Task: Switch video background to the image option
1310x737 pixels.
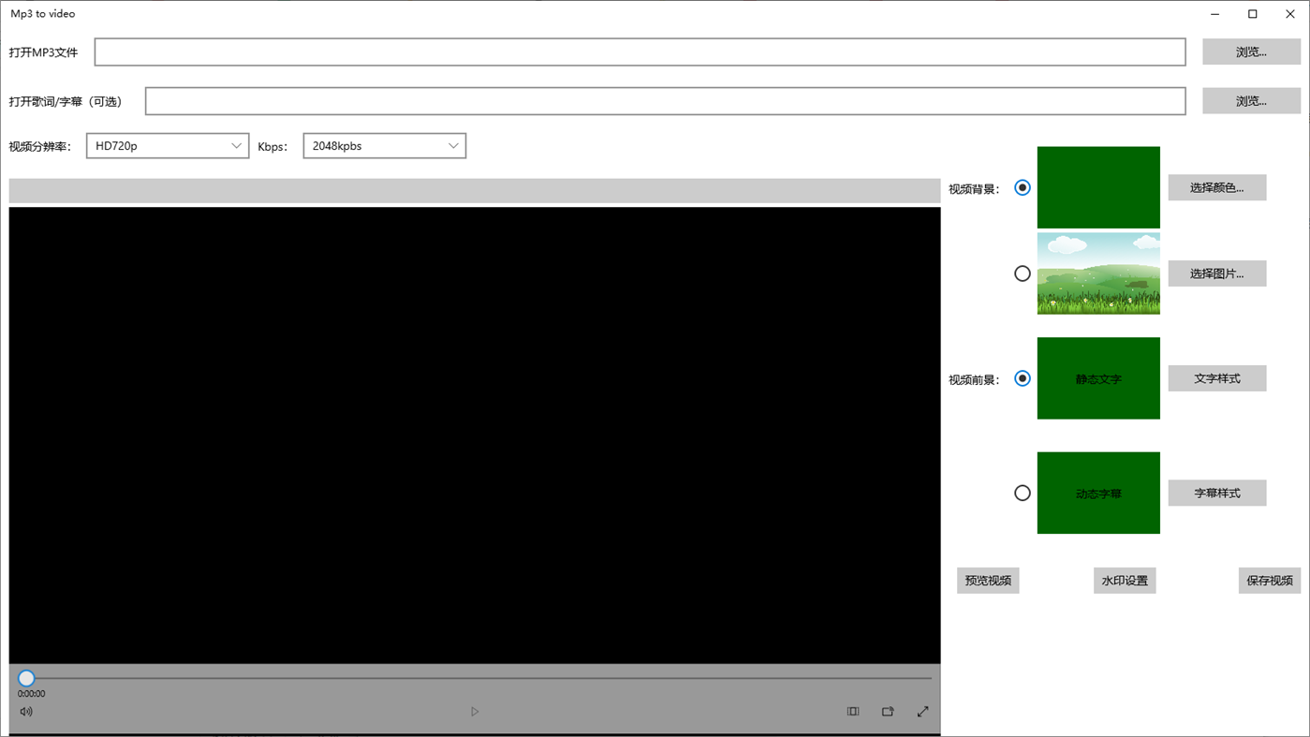Action: click(x=1022, y=273)
